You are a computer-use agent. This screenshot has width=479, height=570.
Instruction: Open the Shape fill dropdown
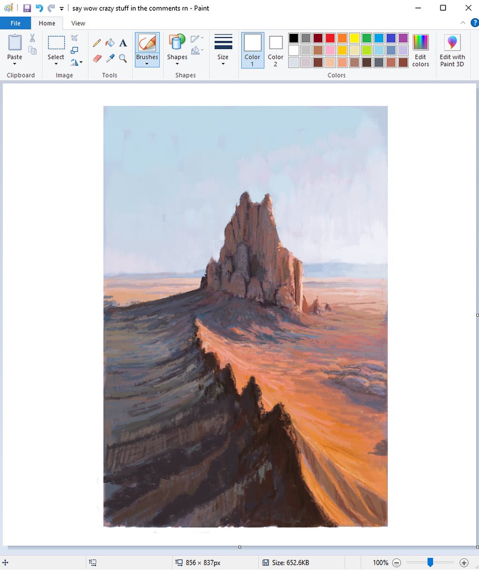coord(197,50)
